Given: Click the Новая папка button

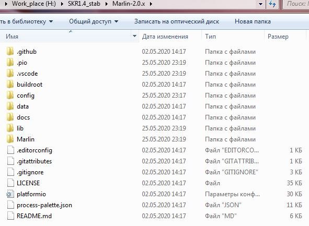Looking at the screenshot, I should pos(253,21).
